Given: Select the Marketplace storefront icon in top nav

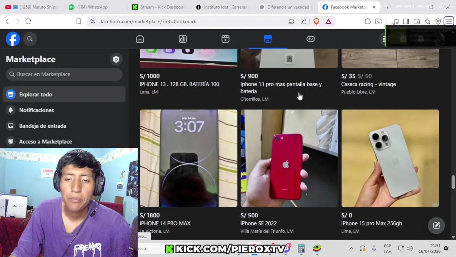Looking at the screenshot, I should (x=268, y=39).
